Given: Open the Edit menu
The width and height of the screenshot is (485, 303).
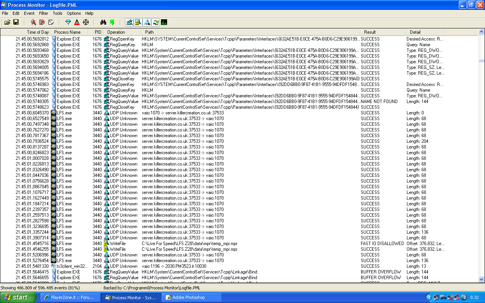Looking at the screenshot, I should coord(16,13).
